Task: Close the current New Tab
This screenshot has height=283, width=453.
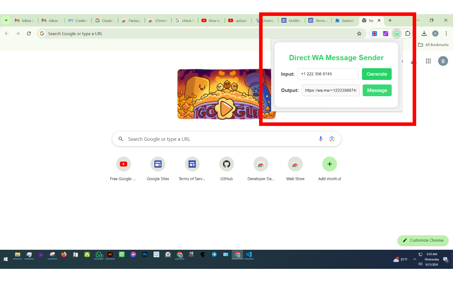Action: 379,21
